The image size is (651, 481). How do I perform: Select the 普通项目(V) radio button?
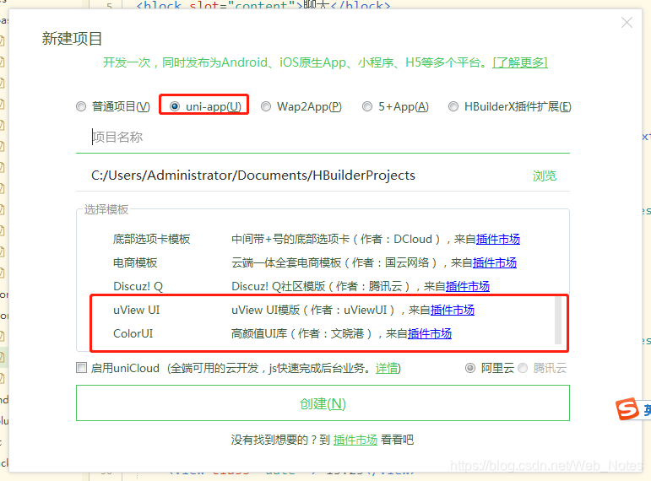pyautogui.click(x=81, y=106)
